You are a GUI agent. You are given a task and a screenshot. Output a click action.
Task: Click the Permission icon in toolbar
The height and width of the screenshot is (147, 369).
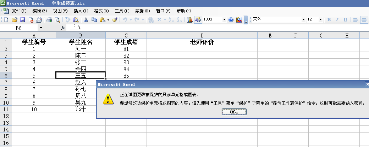(x=31, y=20)
